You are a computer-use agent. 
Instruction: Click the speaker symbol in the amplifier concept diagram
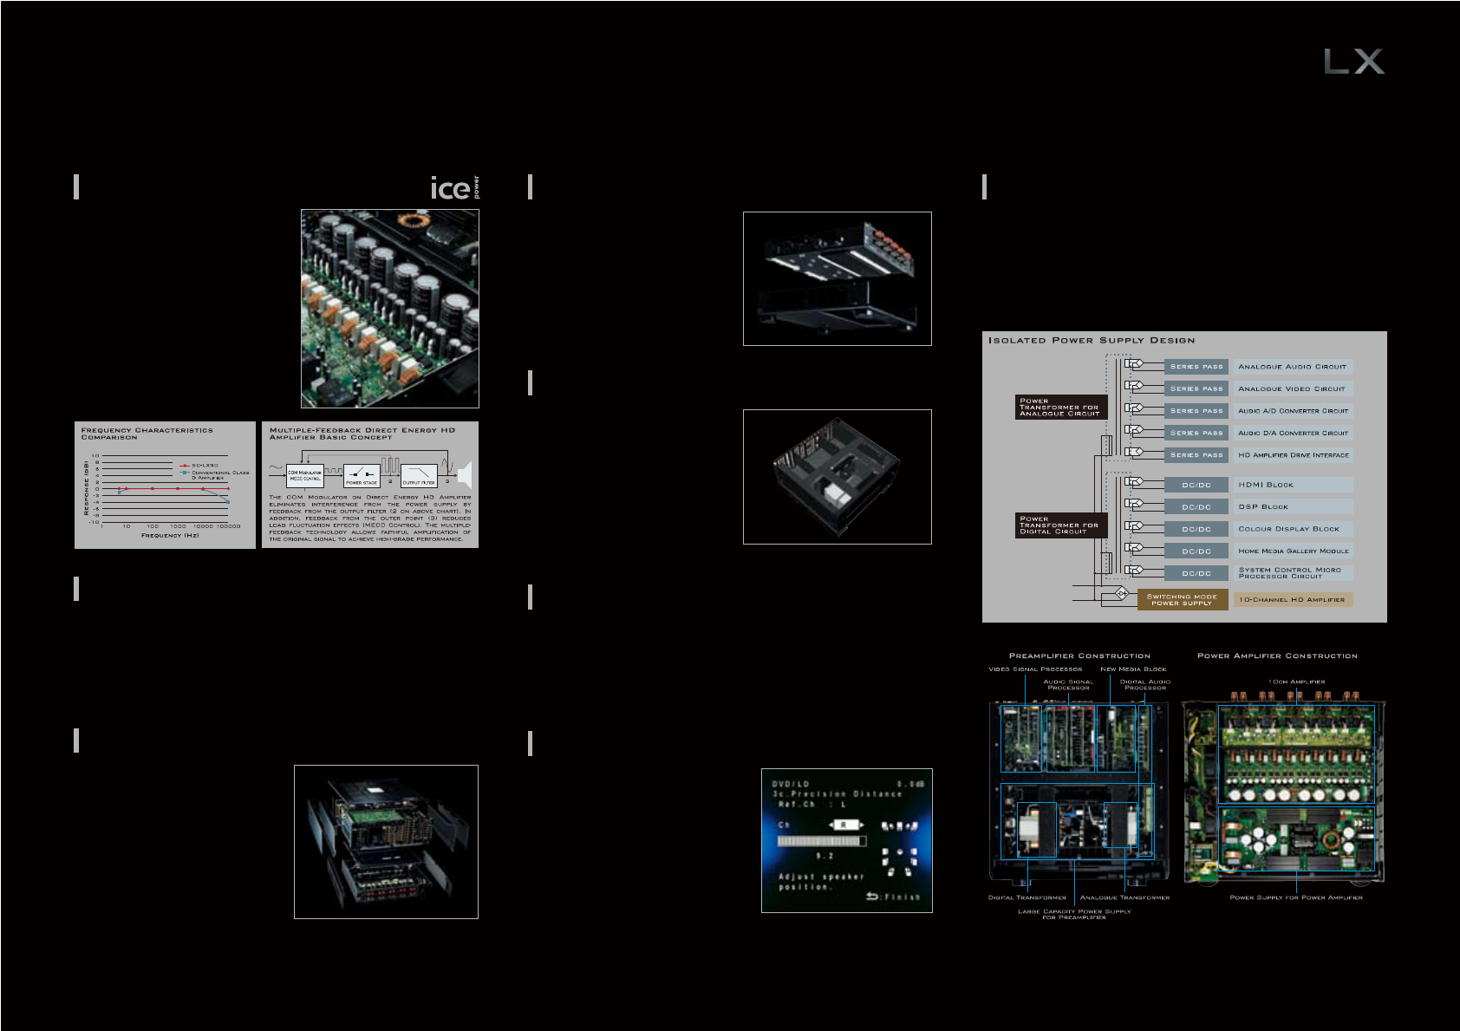465,474
